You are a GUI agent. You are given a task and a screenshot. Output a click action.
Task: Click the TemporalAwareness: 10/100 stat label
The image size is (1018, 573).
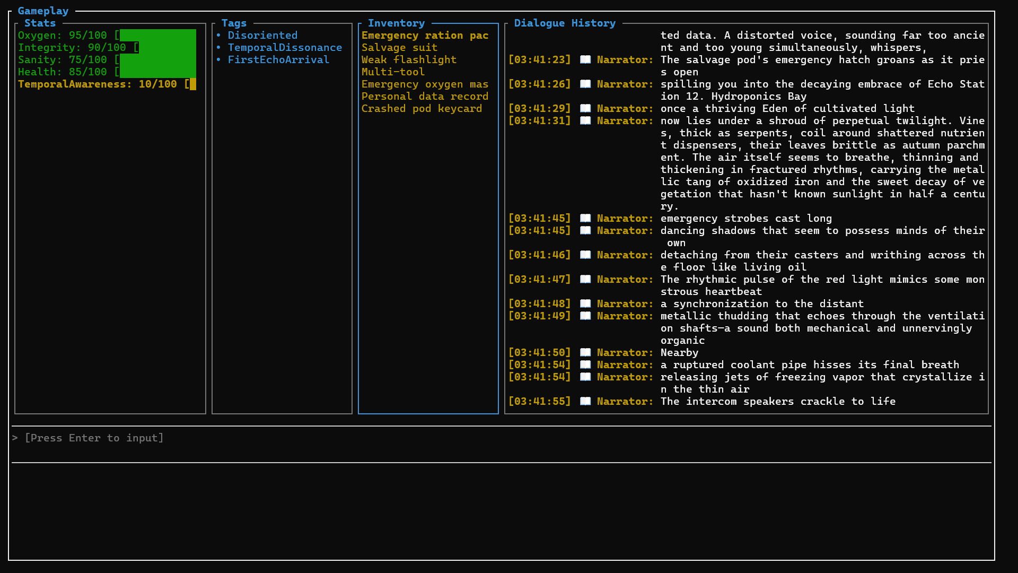coord(97,84)
